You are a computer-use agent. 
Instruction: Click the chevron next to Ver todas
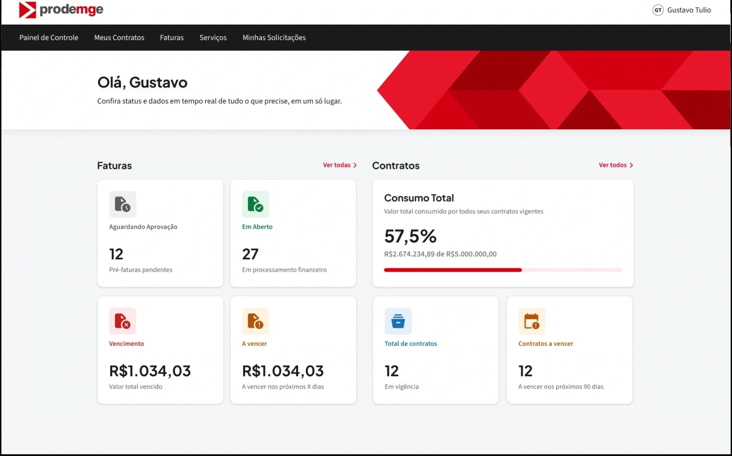[355, 165]
